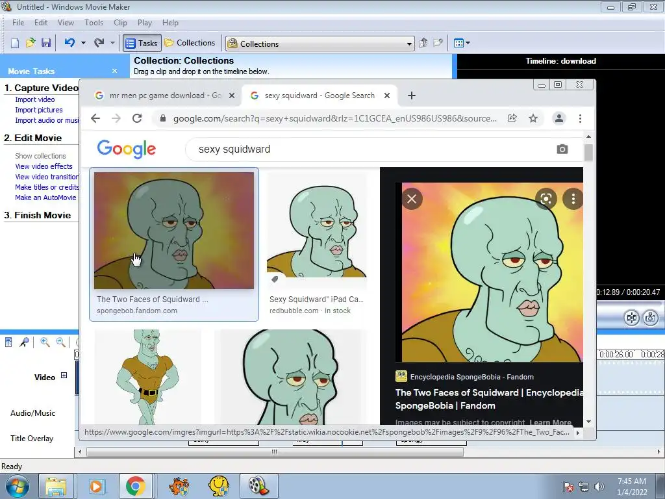Click the timeline horizontal scrollbar
This screenshot has height=499, width=665.
coord(275,452)
